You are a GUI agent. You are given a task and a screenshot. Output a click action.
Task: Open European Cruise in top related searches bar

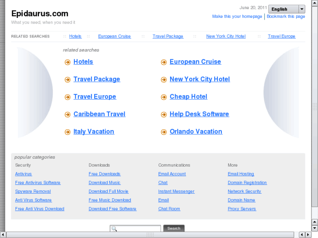coord(114,36)
